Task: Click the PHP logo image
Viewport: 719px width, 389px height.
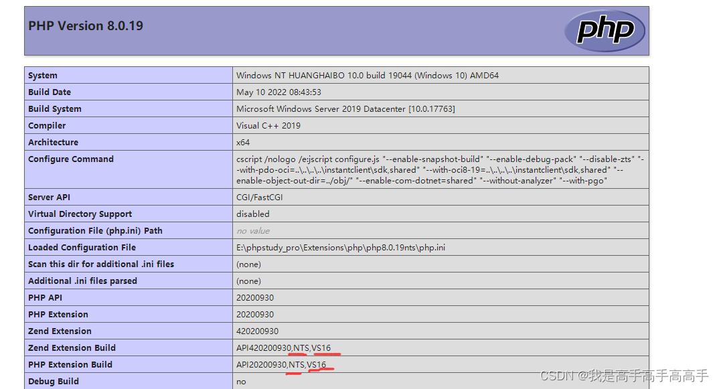Action: (605, 30)
